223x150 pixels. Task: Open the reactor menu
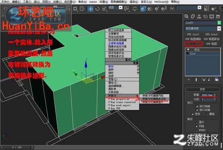click(x=93, y=2)
